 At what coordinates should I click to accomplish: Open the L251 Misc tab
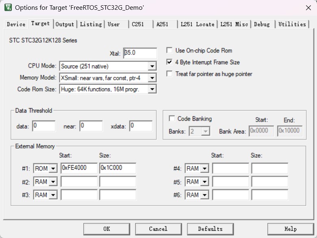click(x=234, y=24)
